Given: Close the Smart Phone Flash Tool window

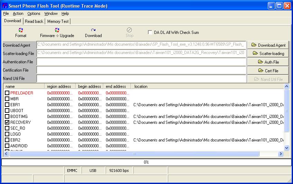Looking at the screenshot, I should tap(287, 6).
